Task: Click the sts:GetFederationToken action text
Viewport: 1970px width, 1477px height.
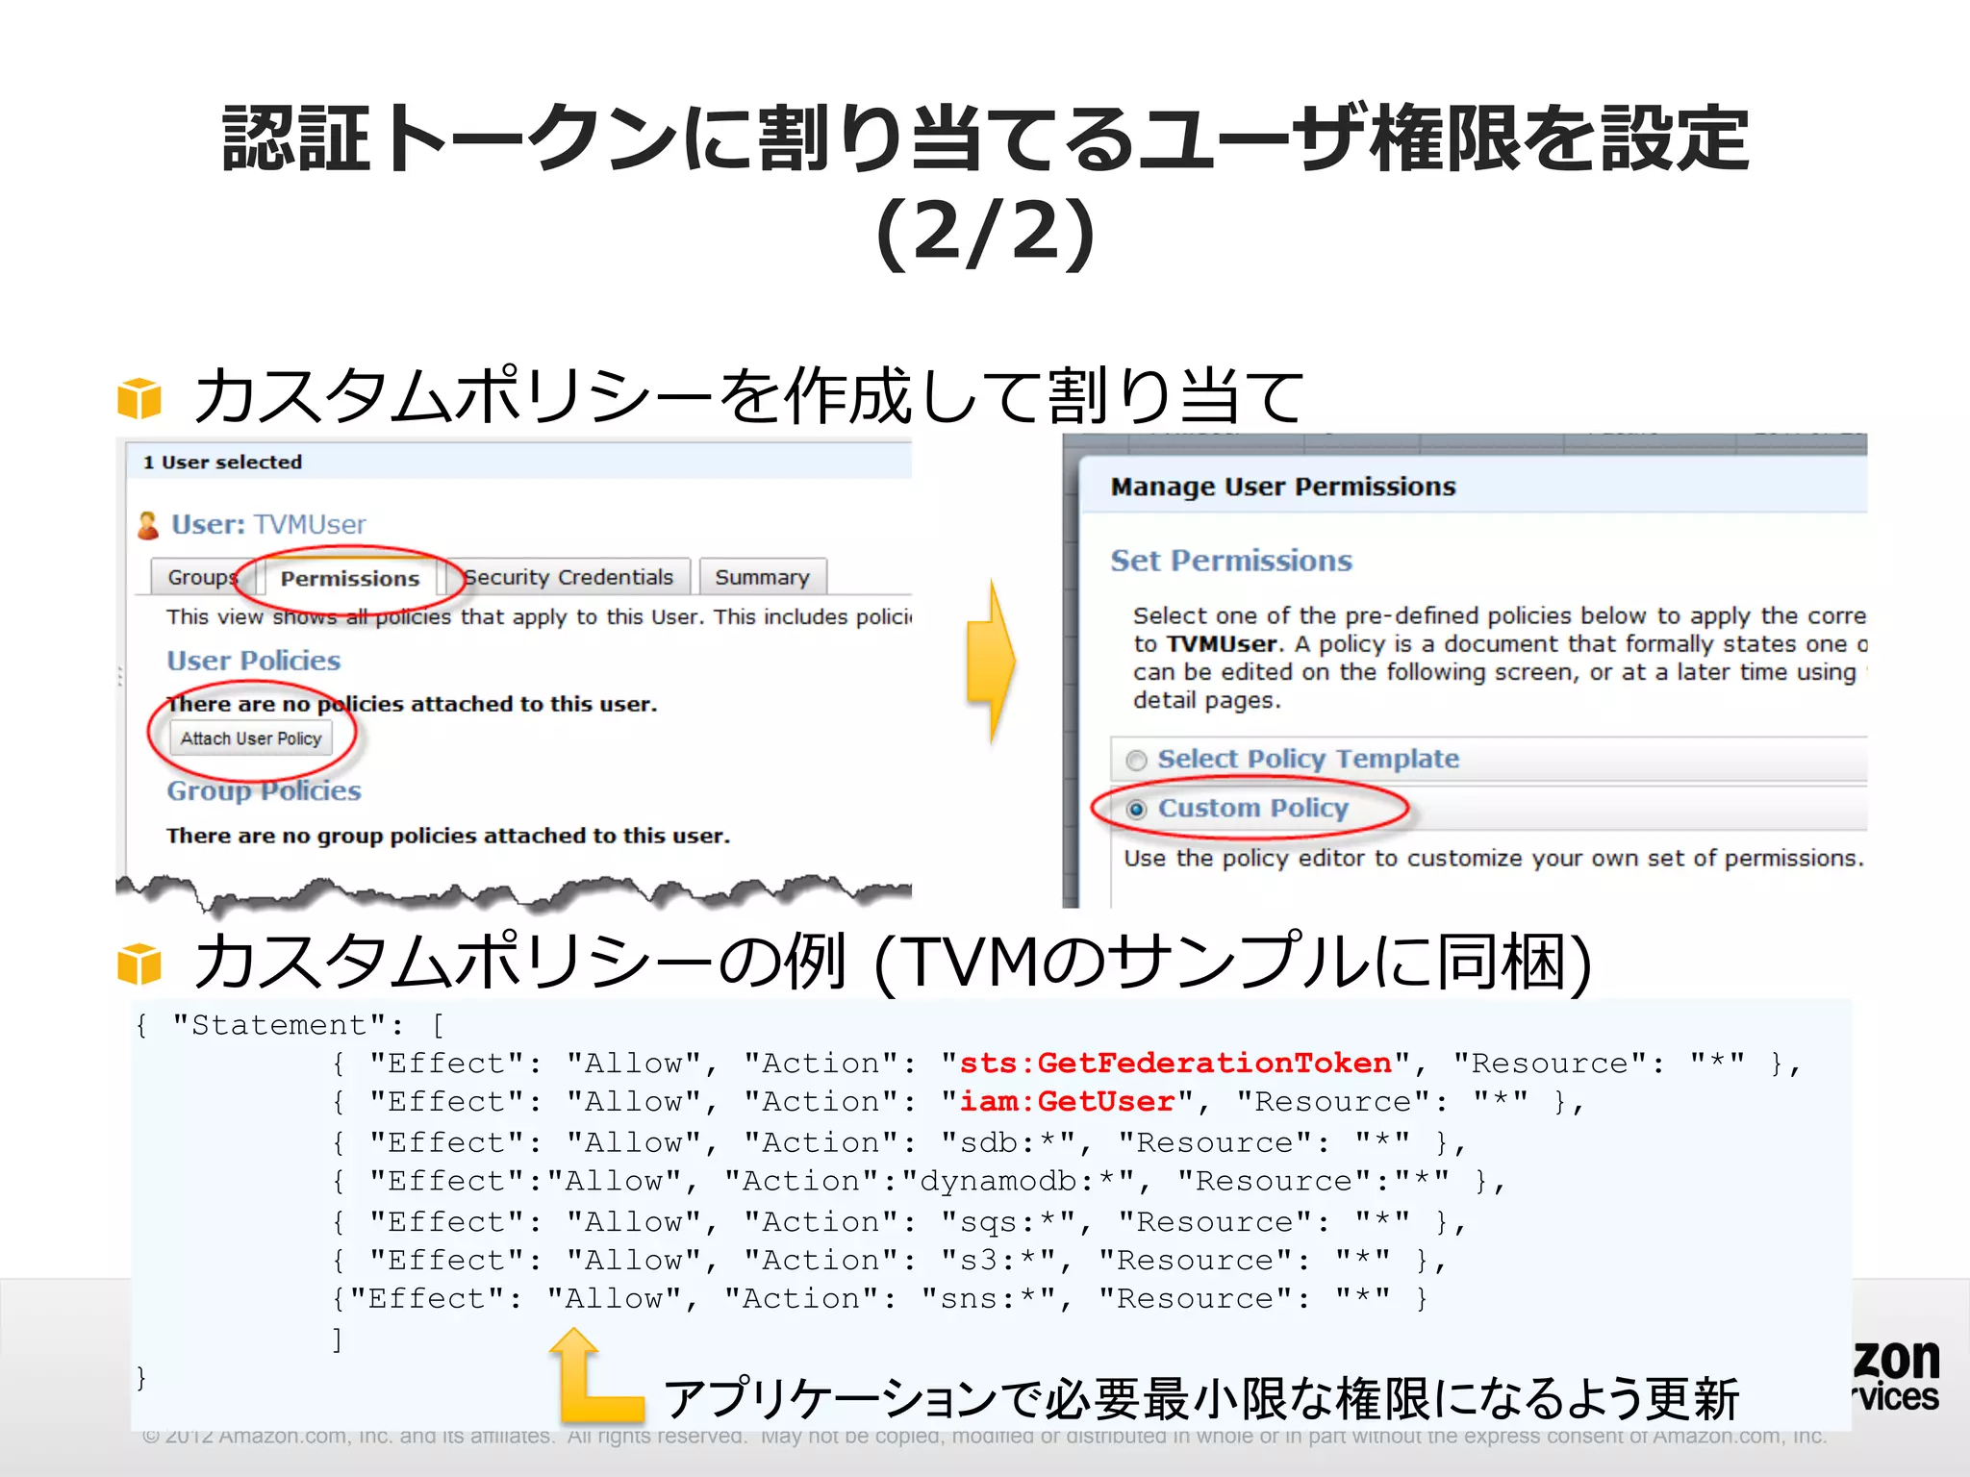Action: [x=1175, y=1063]
